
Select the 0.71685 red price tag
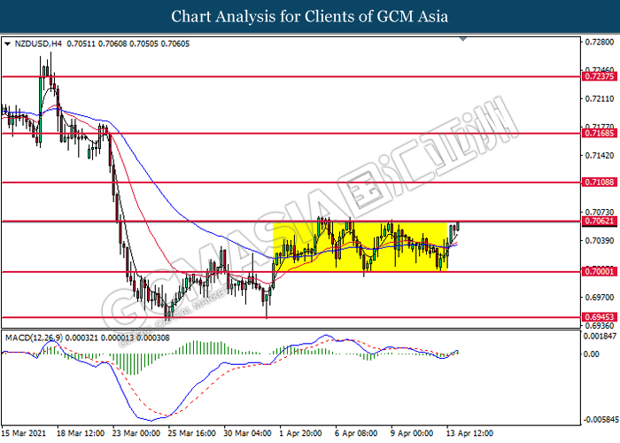tap(598, 134)
